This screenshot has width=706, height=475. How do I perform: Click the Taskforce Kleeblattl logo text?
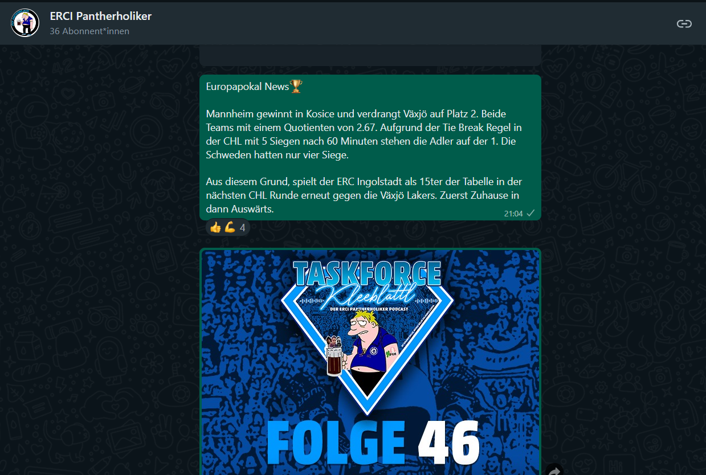368,282
